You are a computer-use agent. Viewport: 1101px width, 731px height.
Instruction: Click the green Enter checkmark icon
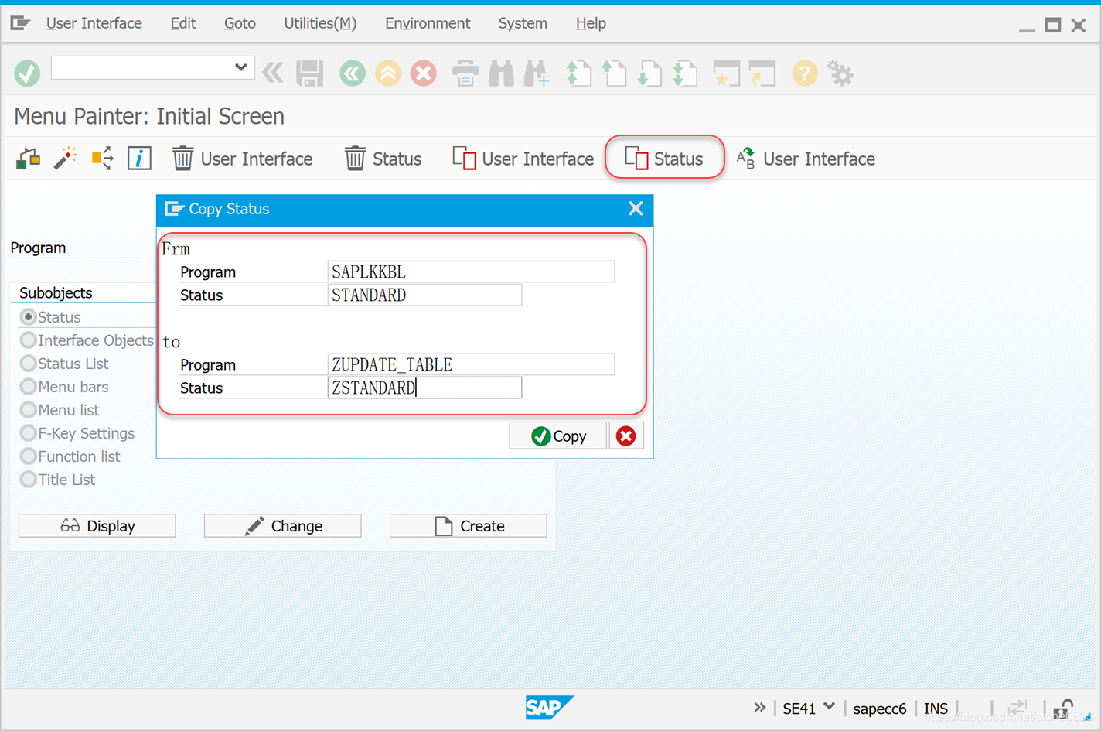point(27,73)
